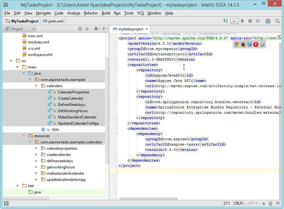Toggle file read-only lock in status bar

coord(264,203)
